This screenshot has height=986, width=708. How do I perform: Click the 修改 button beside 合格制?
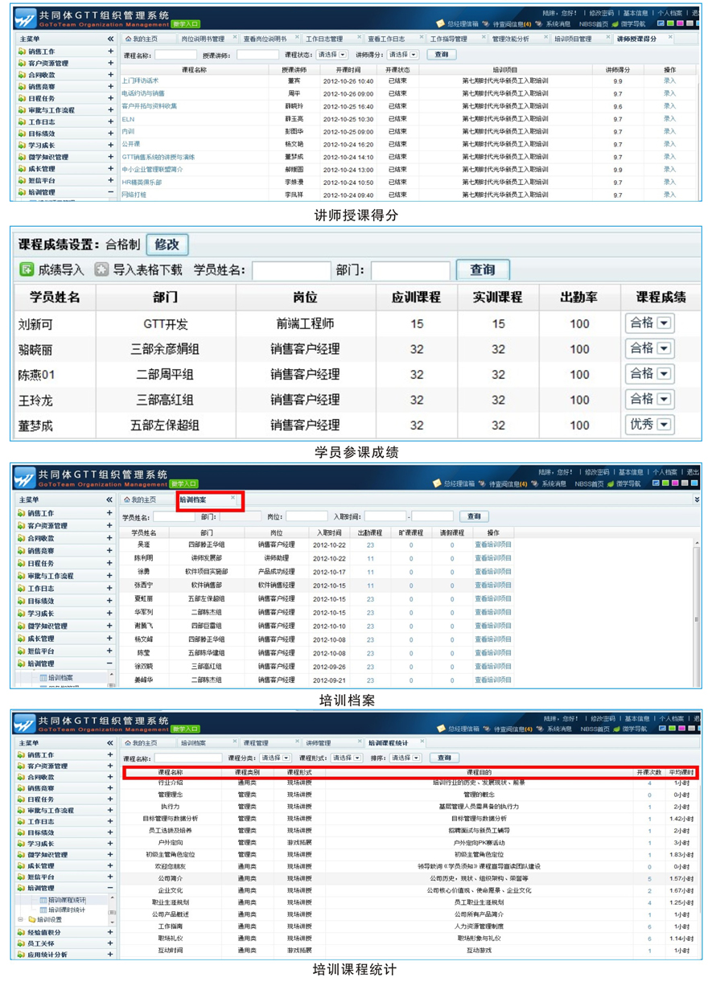pos(167,244)
